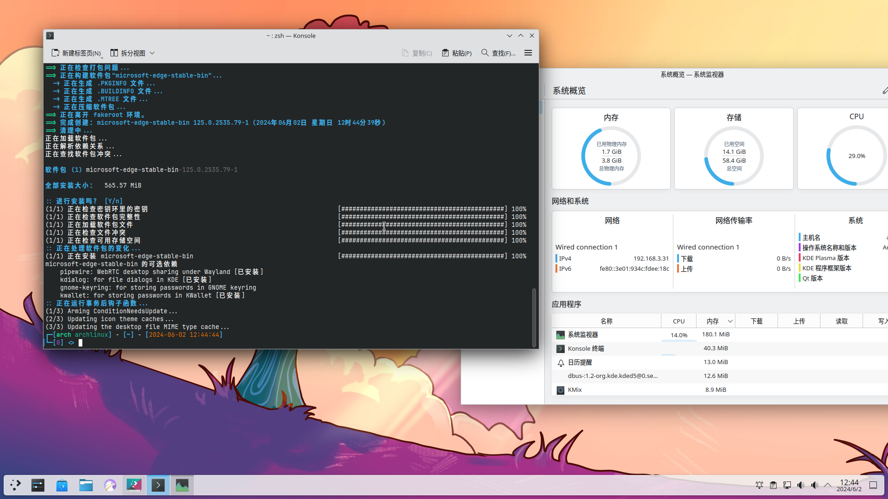Open Dolphin file manager from taskbar
This screenshot has width=888, height=499.
click(x=86, y=485)
